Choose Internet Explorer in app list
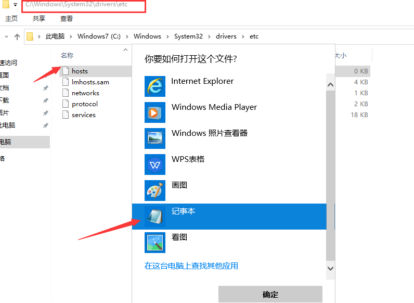Viewport: 414px width, 303px height. tap(229, 86)
